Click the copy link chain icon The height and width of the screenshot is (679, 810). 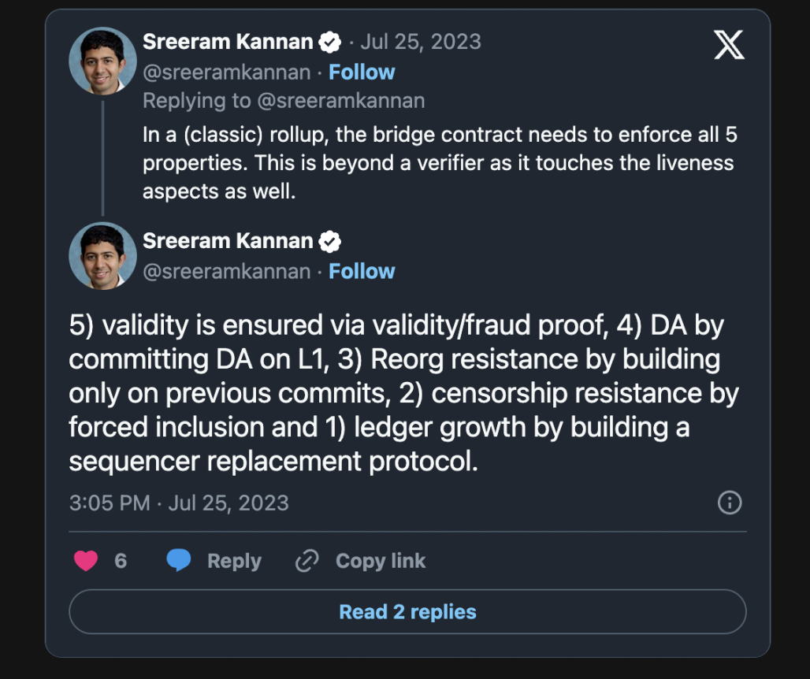(x=305, y=561)
